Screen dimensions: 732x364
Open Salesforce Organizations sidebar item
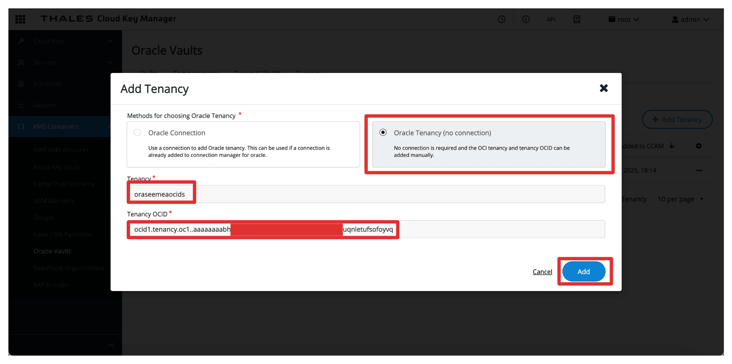69,268
